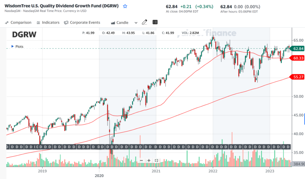Click the 2023 x-axis label
Screen dimensions: 305x179
click(x=270, y=171)
